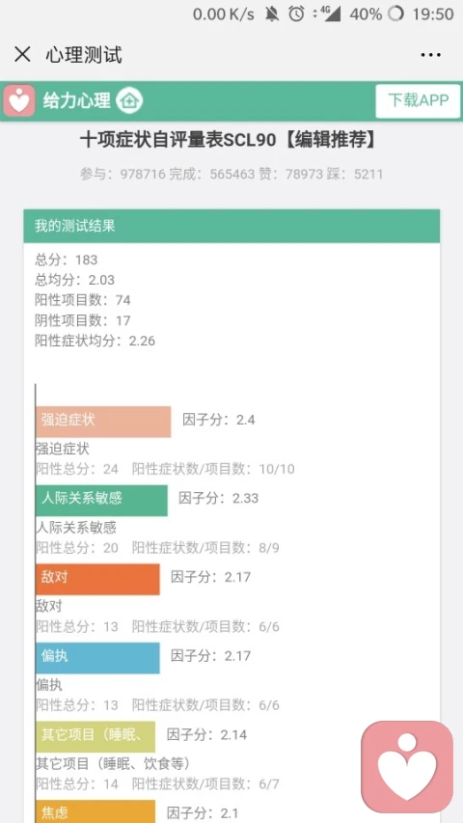Tap the pink heart logo in header
Screen dimensions: 463x823
pos(19,100)
